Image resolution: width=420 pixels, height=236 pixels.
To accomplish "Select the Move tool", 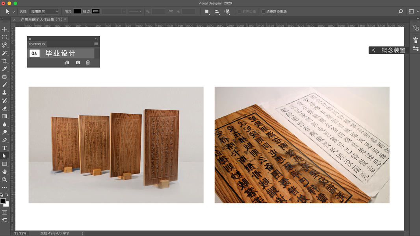I will tap(5, 29).
